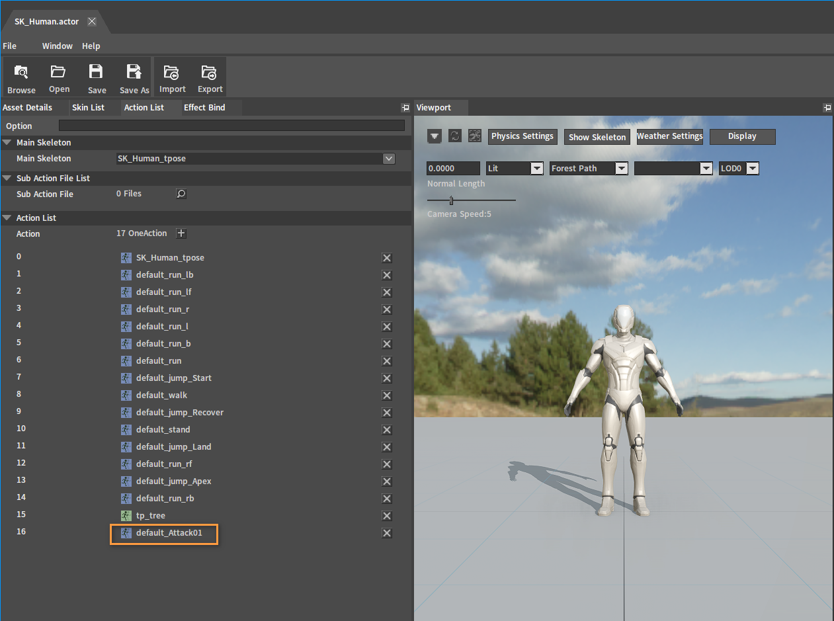
Task: Remove default_run_rf using its X button
Action: (387, 464)
